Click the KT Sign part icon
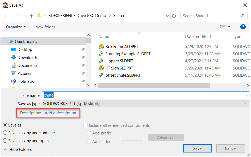This screenshot has width=251, height=157. (x=101, y=68)
